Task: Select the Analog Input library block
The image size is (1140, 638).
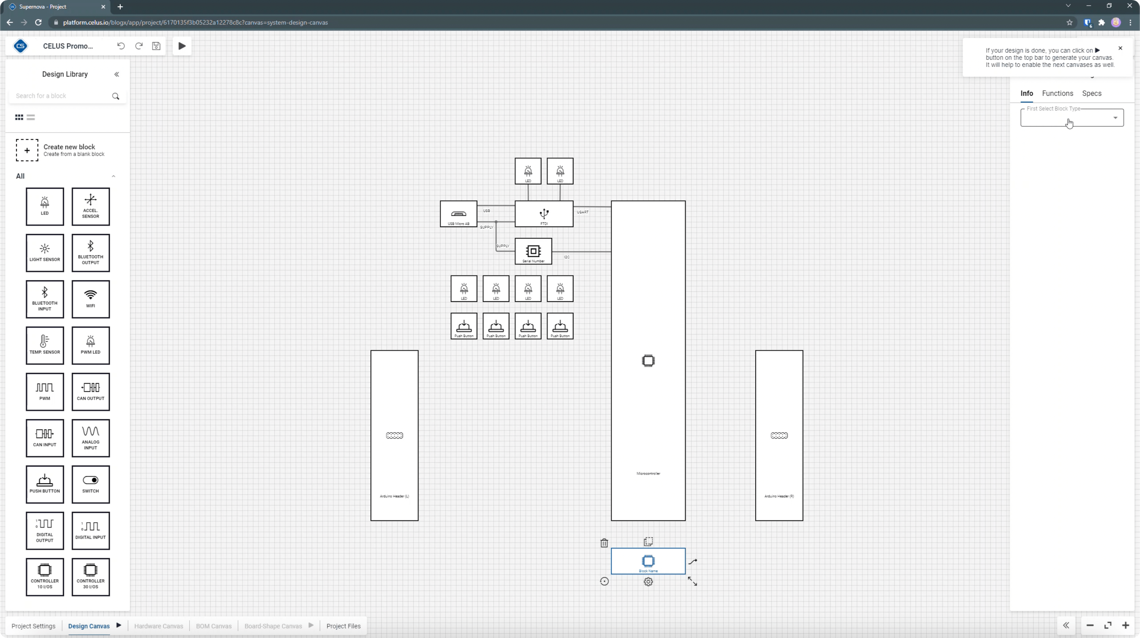Action: pyautogui.click(x=91, y=438)
